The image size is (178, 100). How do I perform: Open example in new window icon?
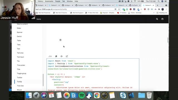tap(67, 56)
